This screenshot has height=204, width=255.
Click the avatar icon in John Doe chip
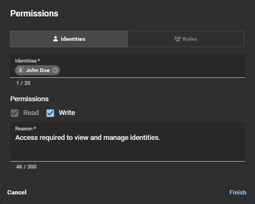(x=20, y=70)
